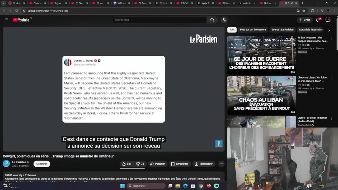Open the YouTube notifications bell
The height and width of the screenshot is (190, 338).
318,20
